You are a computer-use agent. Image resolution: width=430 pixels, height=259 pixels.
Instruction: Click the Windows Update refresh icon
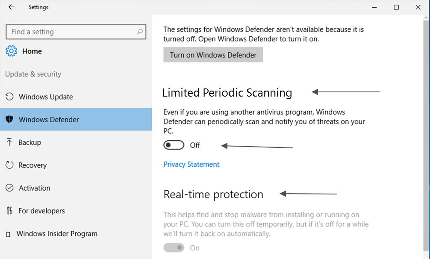[9, 97]
